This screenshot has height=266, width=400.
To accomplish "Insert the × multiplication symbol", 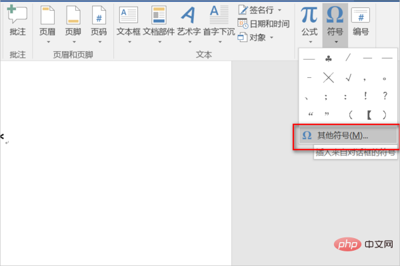I will 328,78.
